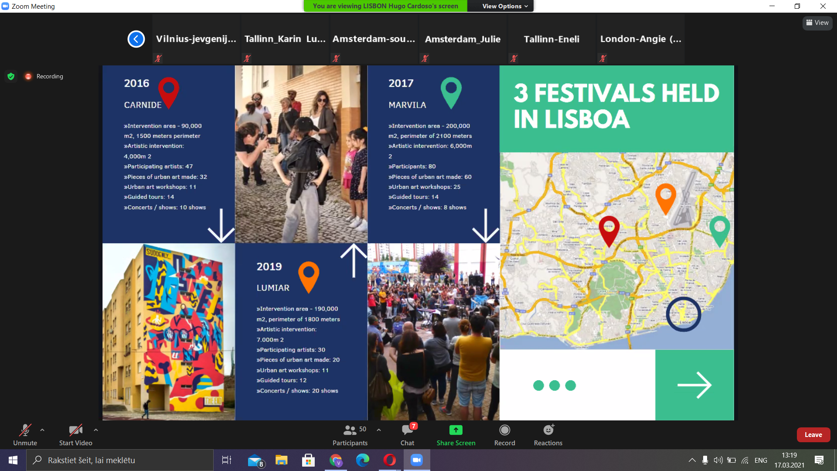Image resolution: width=837 pixels, height=471 pixels.
Task: Toggle Start Video on
Action: click(x=75, y=435)
